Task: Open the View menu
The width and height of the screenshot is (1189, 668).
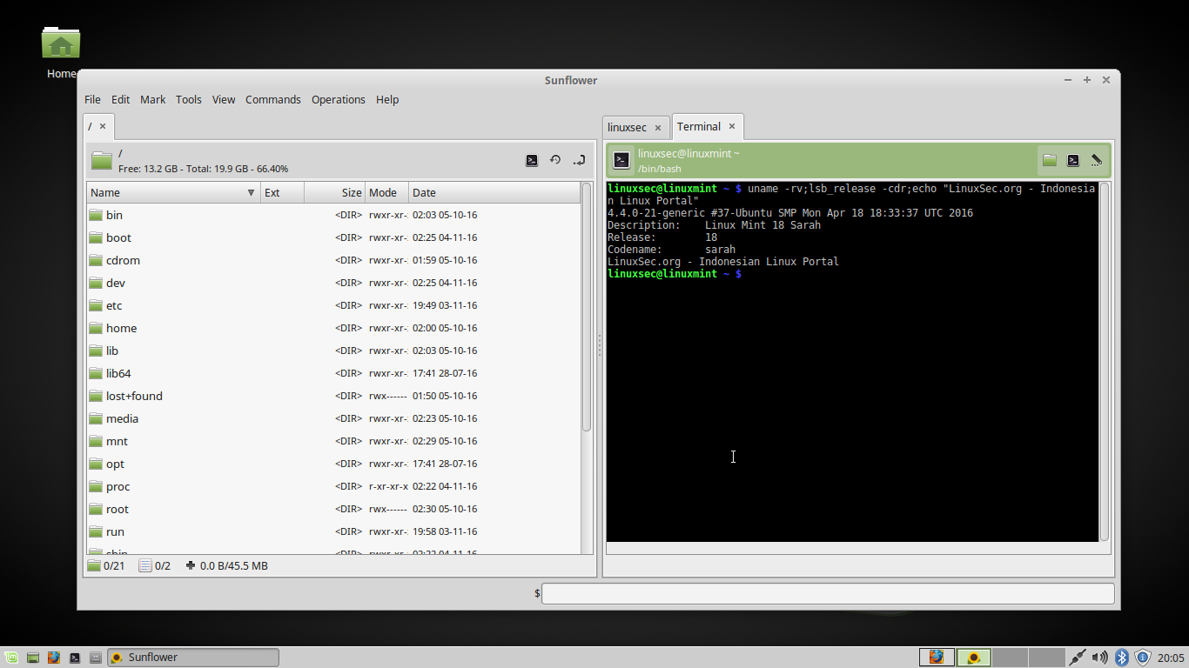Action: [224, 99]
